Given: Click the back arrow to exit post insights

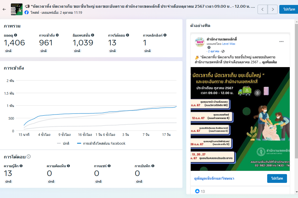Looking at the screenshot, I should 4,9.
